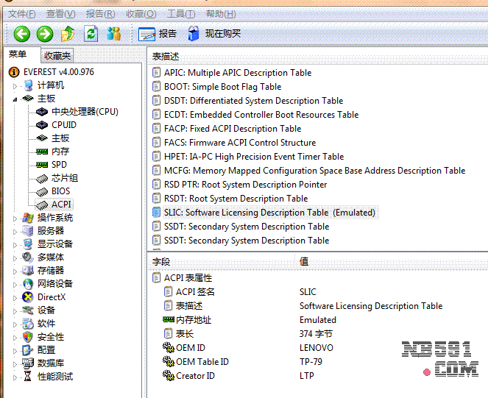The height and width of the screenshot is (398, 488).
Task: Click the Up level arrow toolbar icon
Action: pos(68,33)
